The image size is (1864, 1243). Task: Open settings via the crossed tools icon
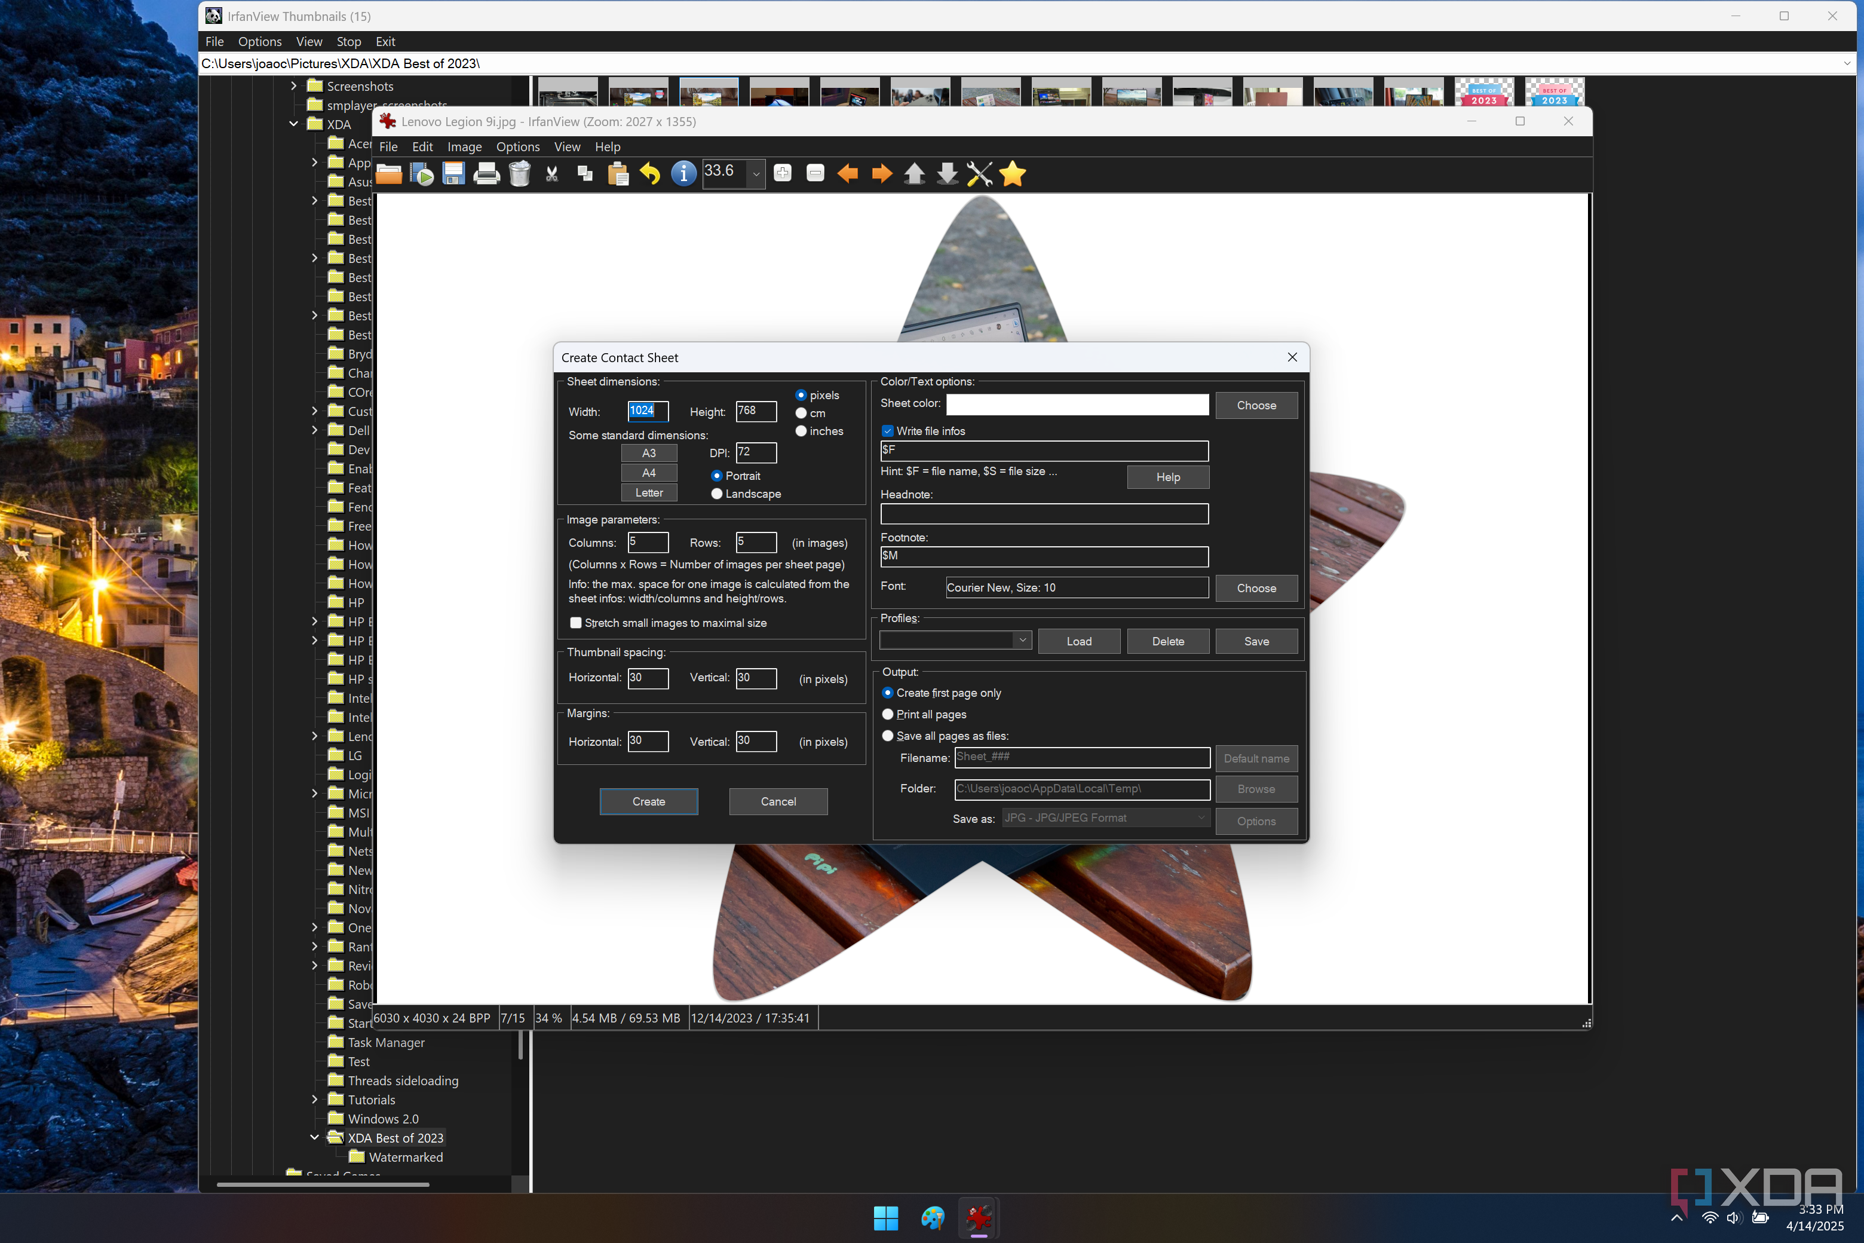pyautogui.click(x=980, y=174)
